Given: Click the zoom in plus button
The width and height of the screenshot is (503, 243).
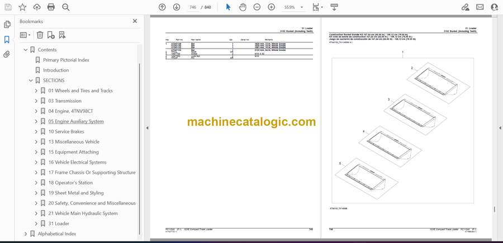Looking at the screenshot, I should tap(272, 7).
